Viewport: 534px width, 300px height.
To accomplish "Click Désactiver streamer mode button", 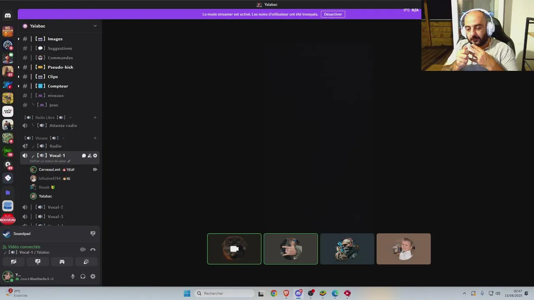I will click(x=333, y=14).
